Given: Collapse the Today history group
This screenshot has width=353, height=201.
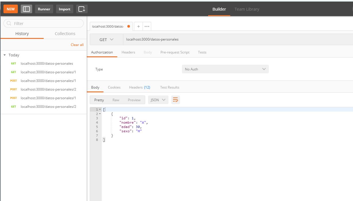Looking at the screenshot, I should click(5, 55).
